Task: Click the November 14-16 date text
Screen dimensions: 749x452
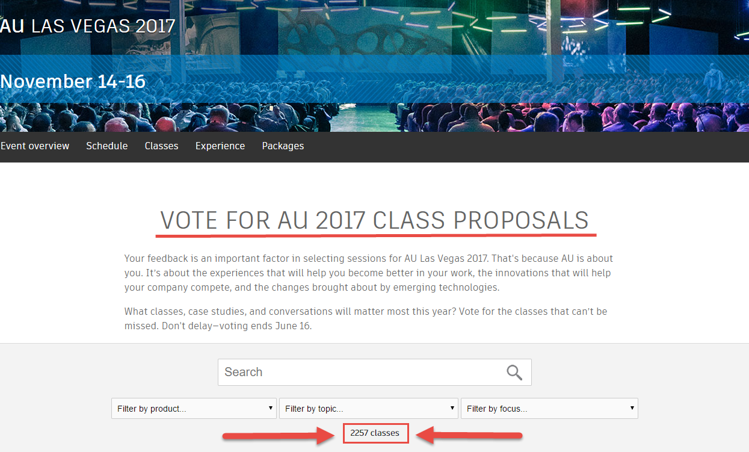Action: (73, 81)
